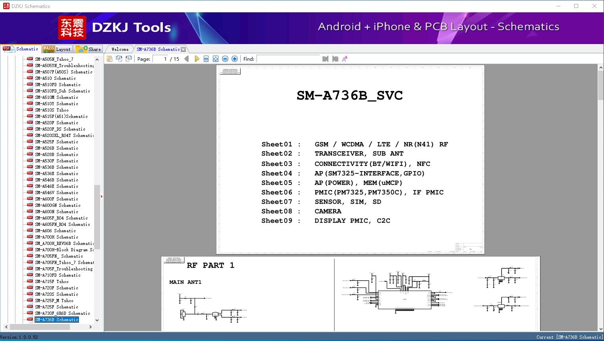Image resolution: width=604 pixels, height=341 pixels.
Task: Click the Page number input field
Action: [x=160, y=59]
